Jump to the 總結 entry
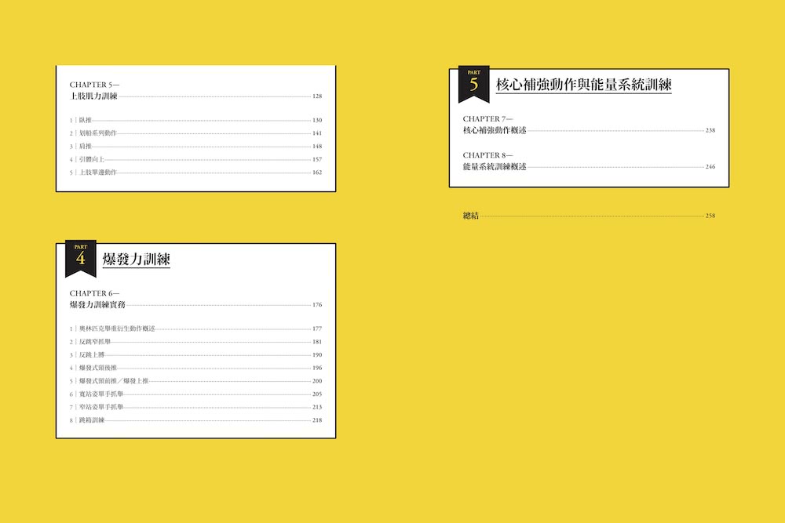 coord(471,216)
